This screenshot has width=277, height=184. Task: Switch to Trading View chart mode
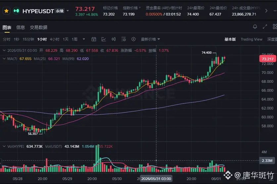click(252, 39)
